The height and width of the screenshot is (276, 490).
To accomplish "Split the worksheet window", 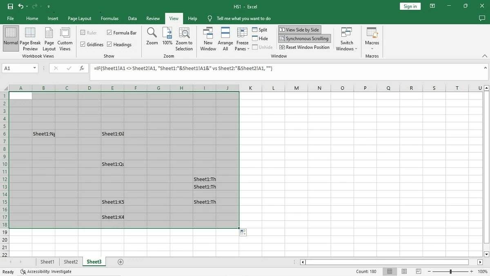I will (x=260, y=29).
